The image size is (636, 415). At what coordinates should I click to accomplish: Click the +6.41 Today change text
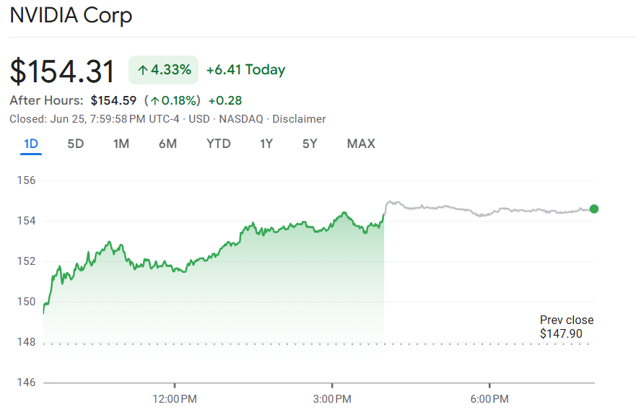point(245,70)
